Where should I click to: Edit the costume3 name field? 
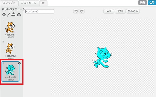pos(40,11)
